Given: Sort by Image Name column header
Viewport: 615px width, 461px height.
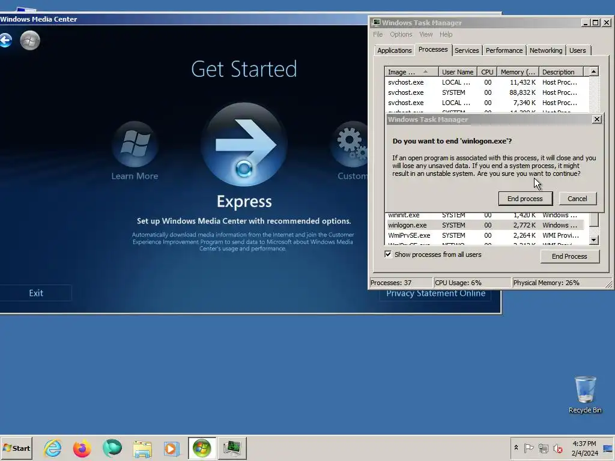Looking at the screenshot, I should [411, 72].
